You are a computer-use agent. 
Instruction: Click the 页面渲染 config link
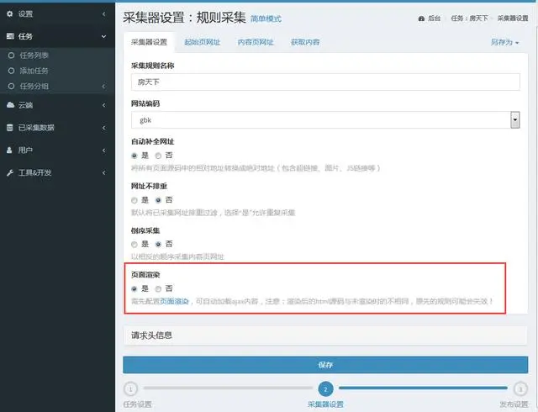point(174,301)
